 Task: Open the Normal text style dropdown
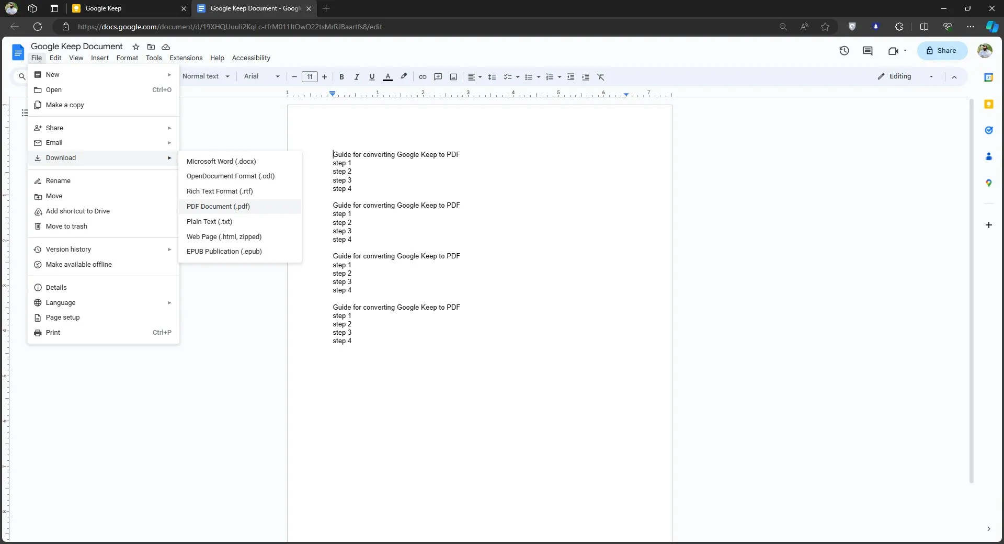point(206,76)
